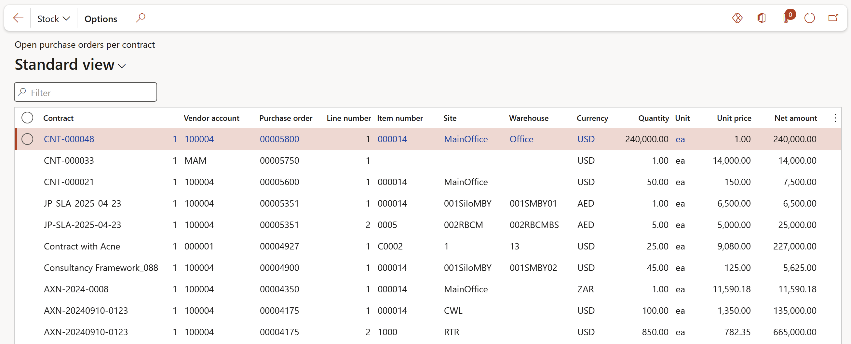Open grid options three-dot menu
The height and width of the screenshot is (344, 851).
click(835, 118)
